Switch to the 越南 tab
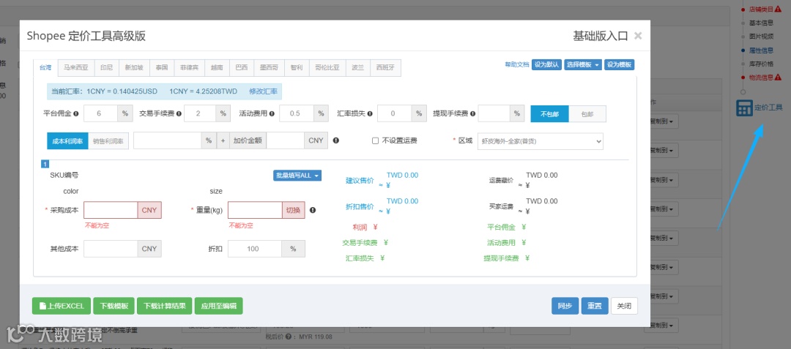 click(x=218, y=67)
